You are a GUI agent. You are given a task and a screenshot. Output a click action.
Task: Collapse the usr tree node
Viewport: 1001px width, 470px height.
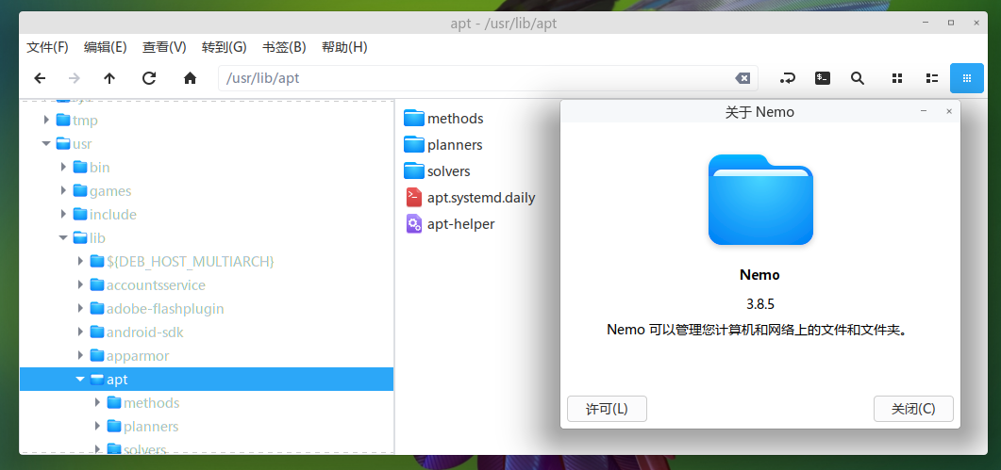point(46,143)
